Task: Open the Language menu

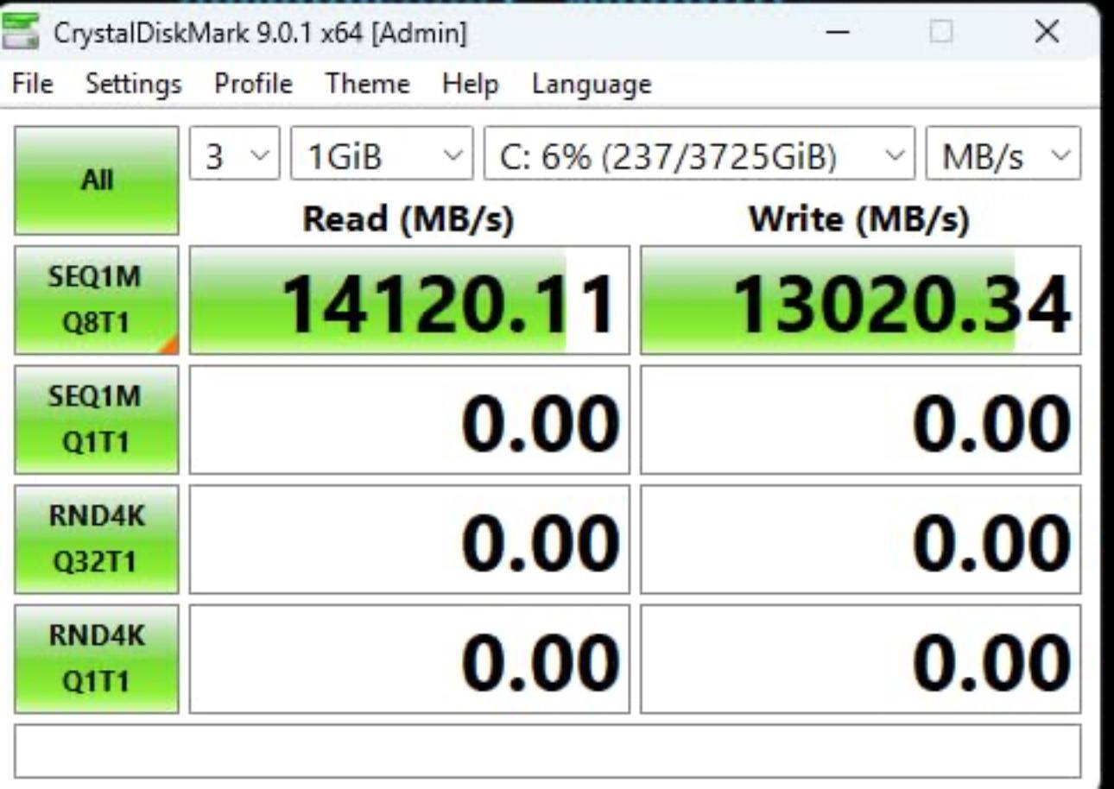Action: tap(592, 84)
